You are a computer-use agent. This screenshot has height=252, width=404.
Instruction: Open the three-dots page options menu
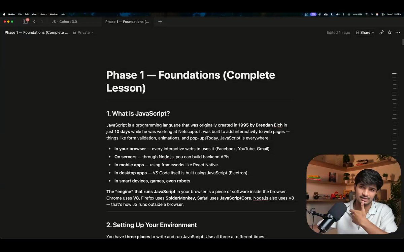[x=398, y=32]
